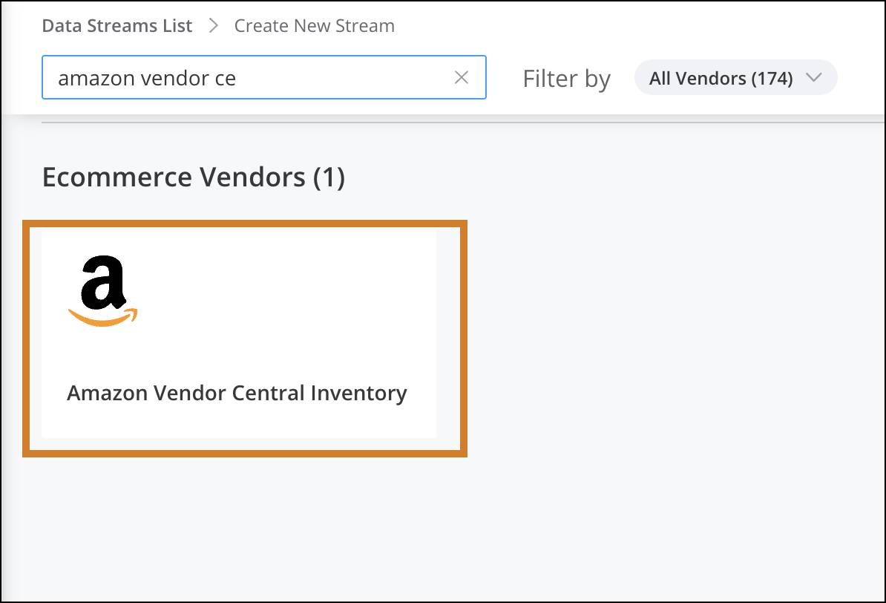Click the Create New Stream breadcrumb
The height and width of the screenshot is (603, 886).
pos(314,26)
